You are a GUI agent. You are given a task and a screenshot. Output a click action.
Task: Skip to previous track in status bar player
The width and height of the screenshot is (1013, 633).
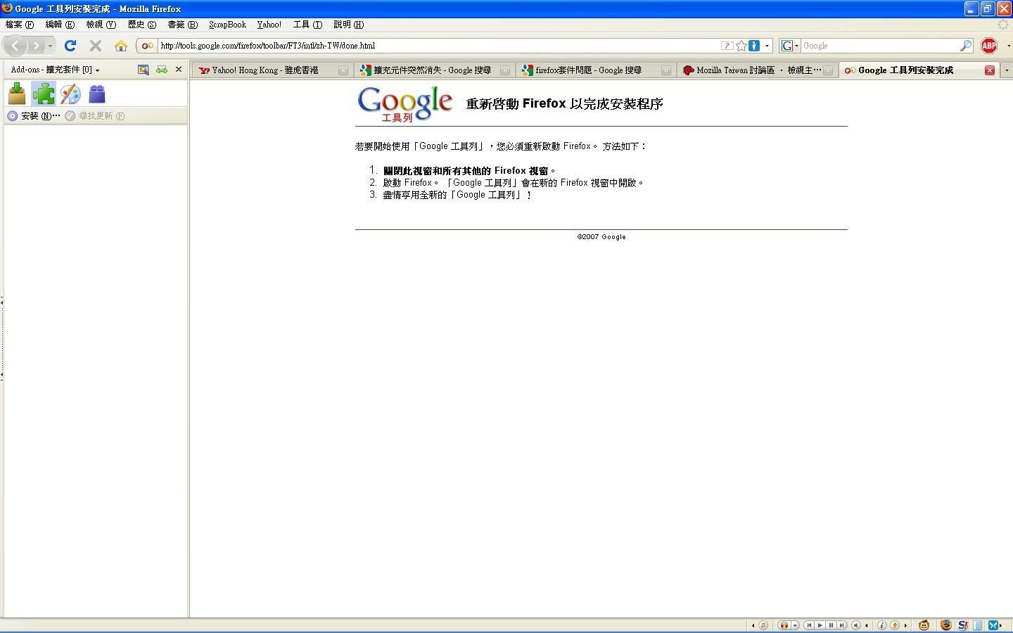810,625
